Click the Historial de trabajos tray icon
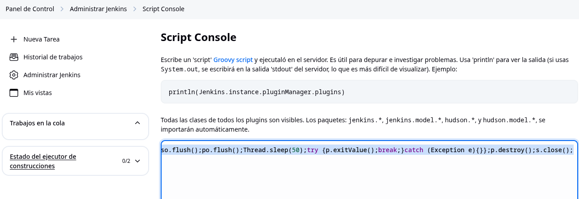Screen dimensions: 579x199 click(x=14, y=57)
